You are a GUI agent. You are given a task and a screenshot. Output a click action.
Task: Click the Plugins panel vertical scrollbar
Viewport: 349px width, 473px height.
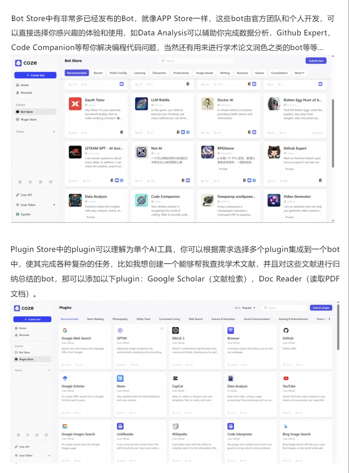(338, 327)
